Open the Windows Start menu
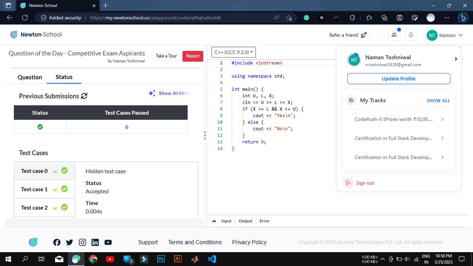473x266 pixels. [x=8, y=259]
